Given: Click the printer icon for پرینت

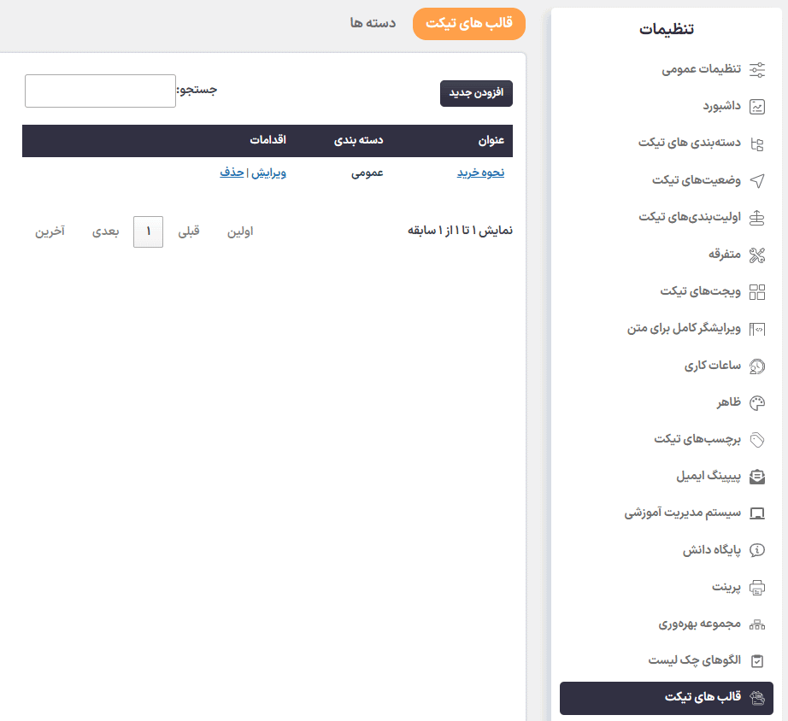Looking at the screenshot, I should click(x=757, y=587).
